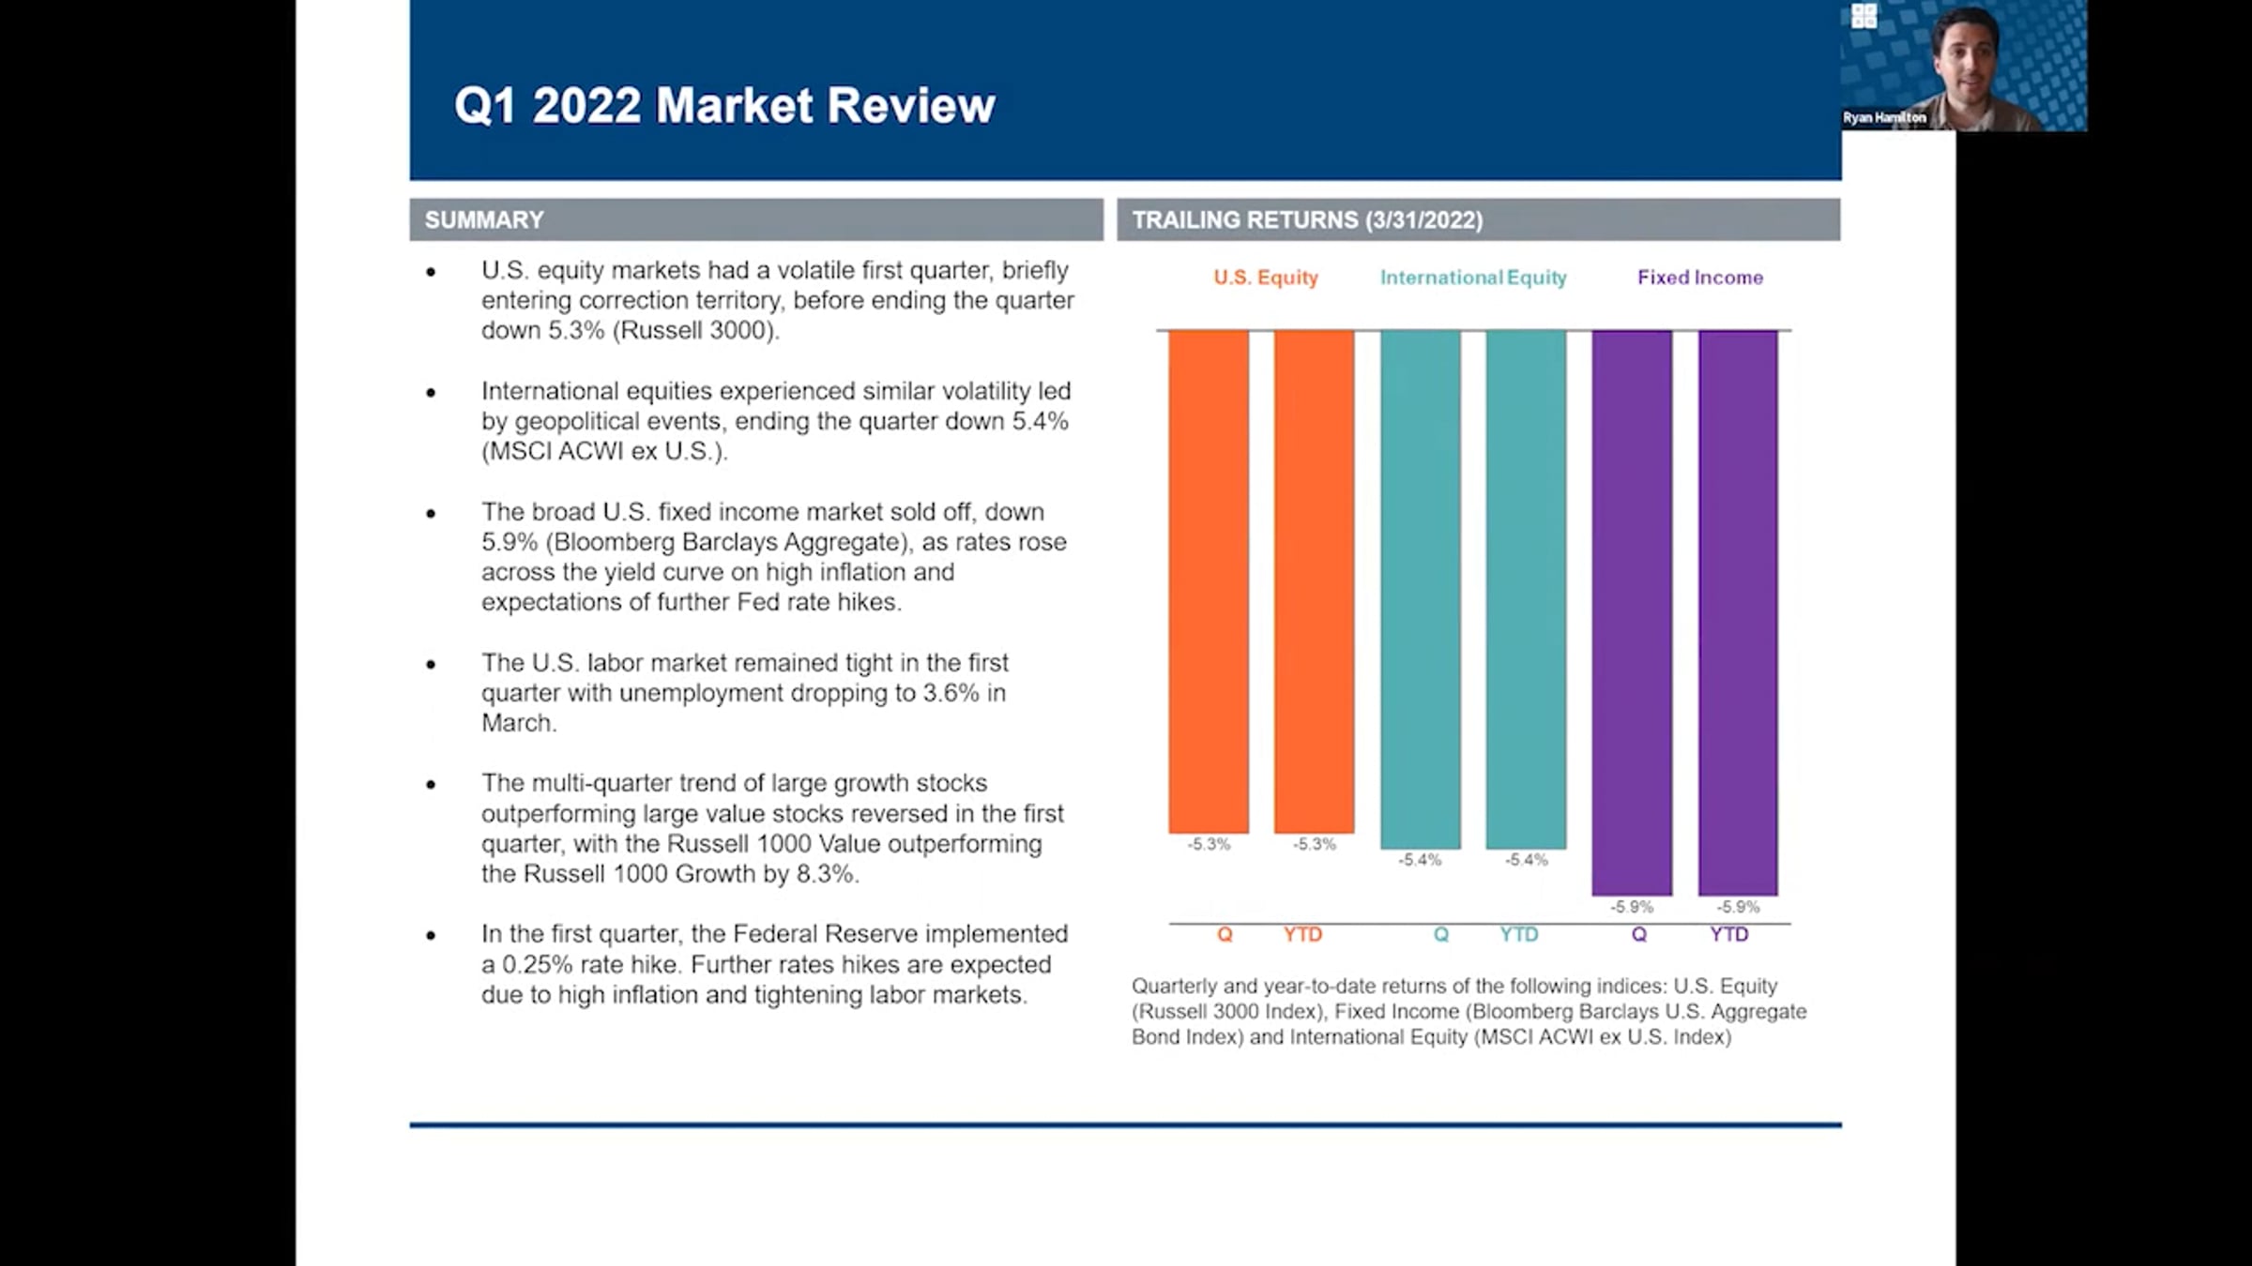Click the Ryan Hamilton webcam thumbnail

[x=1965, y=65]
